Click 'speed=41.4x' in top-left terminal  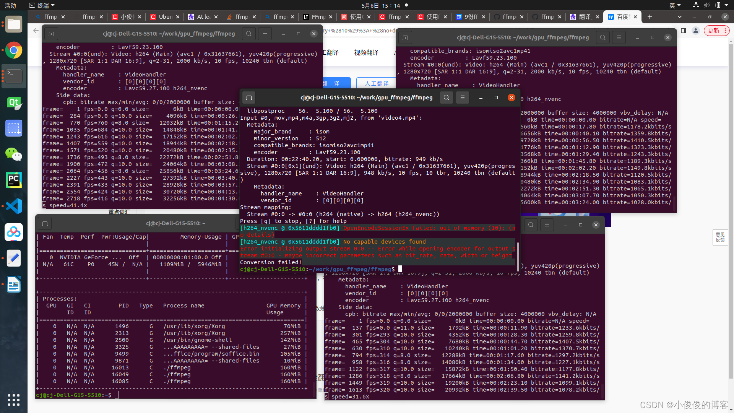[68, 205]
